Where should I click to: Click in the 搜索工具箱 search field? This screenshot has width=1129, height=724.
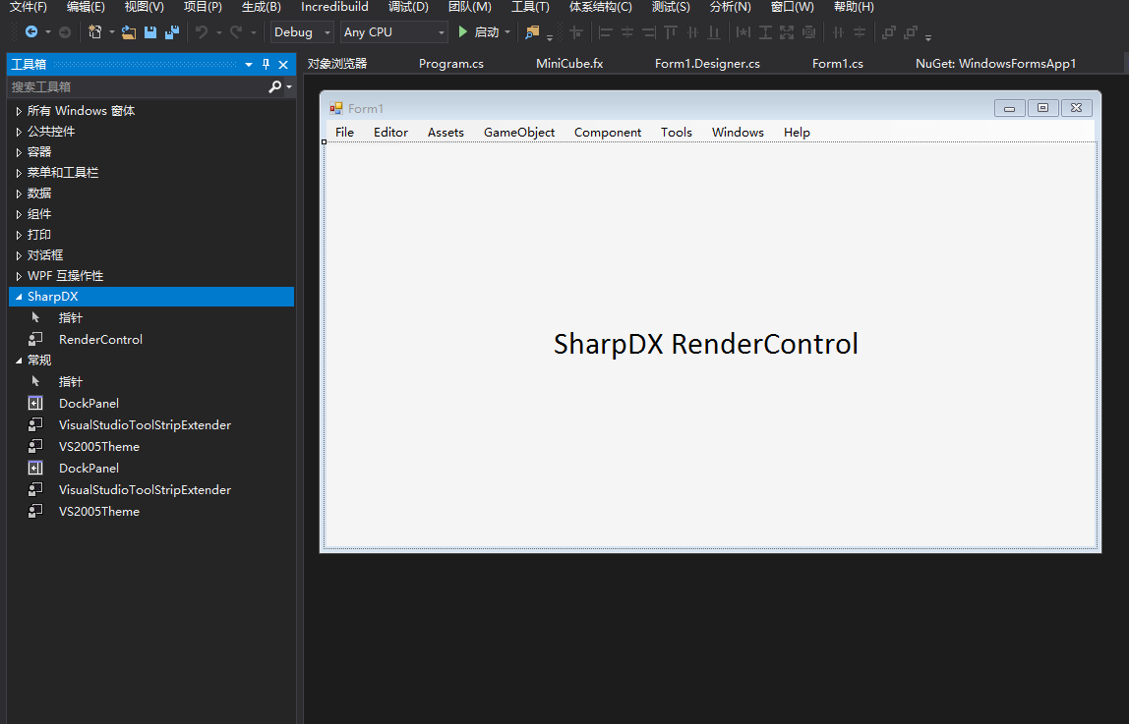(137, 87)
